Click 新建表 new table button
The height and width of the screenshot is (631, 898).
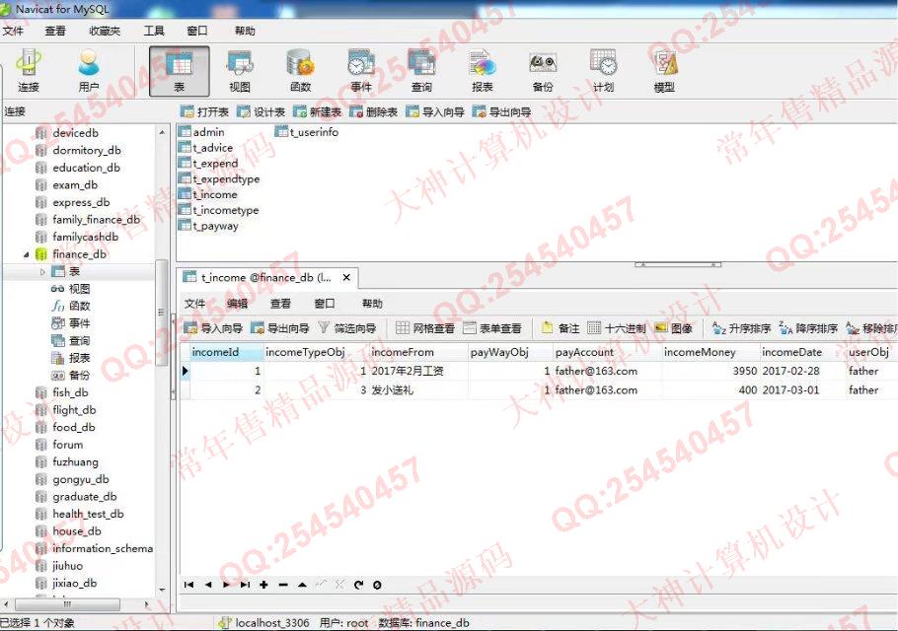tap(318, 112)
